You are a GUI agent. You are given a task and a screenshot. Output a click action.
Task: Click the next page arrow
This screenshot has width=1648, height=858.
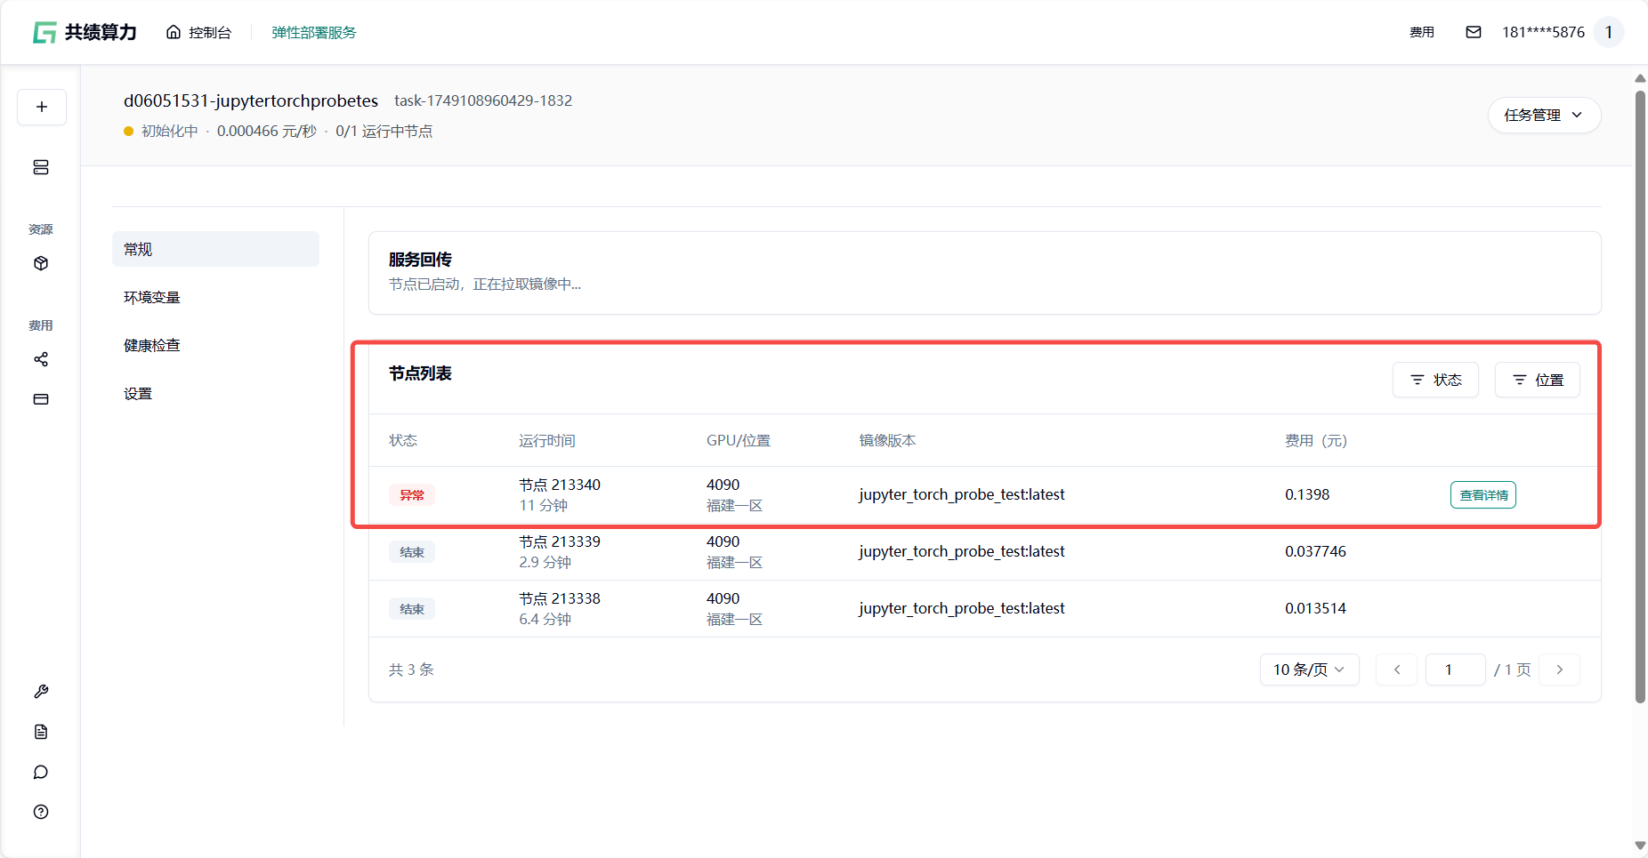1559,670
